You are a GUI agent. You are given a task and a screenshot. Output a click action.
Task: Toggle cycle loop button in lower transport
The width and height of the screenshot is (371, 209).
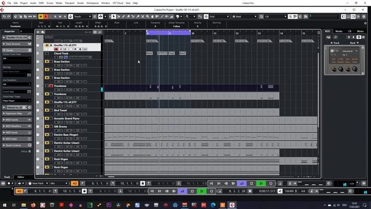coord(183,191)
